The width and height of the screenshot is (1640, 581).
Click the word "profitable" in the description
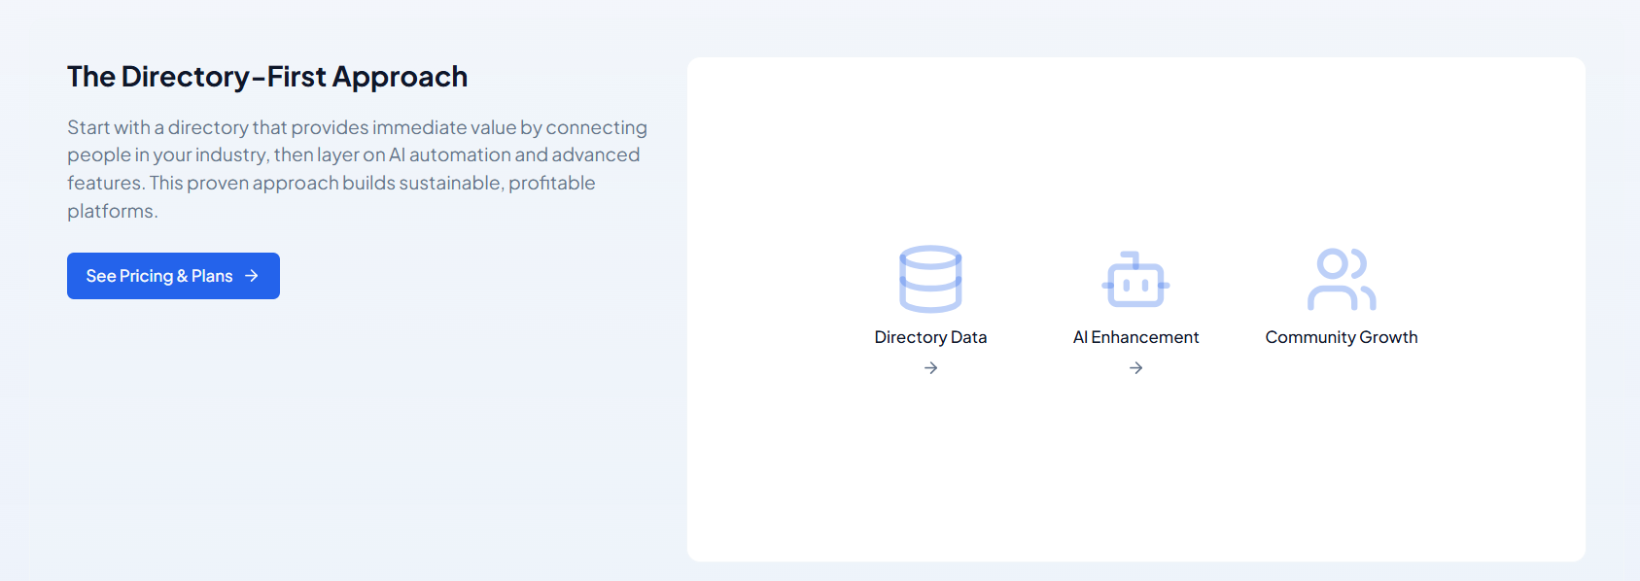click(x=551, y=183)
